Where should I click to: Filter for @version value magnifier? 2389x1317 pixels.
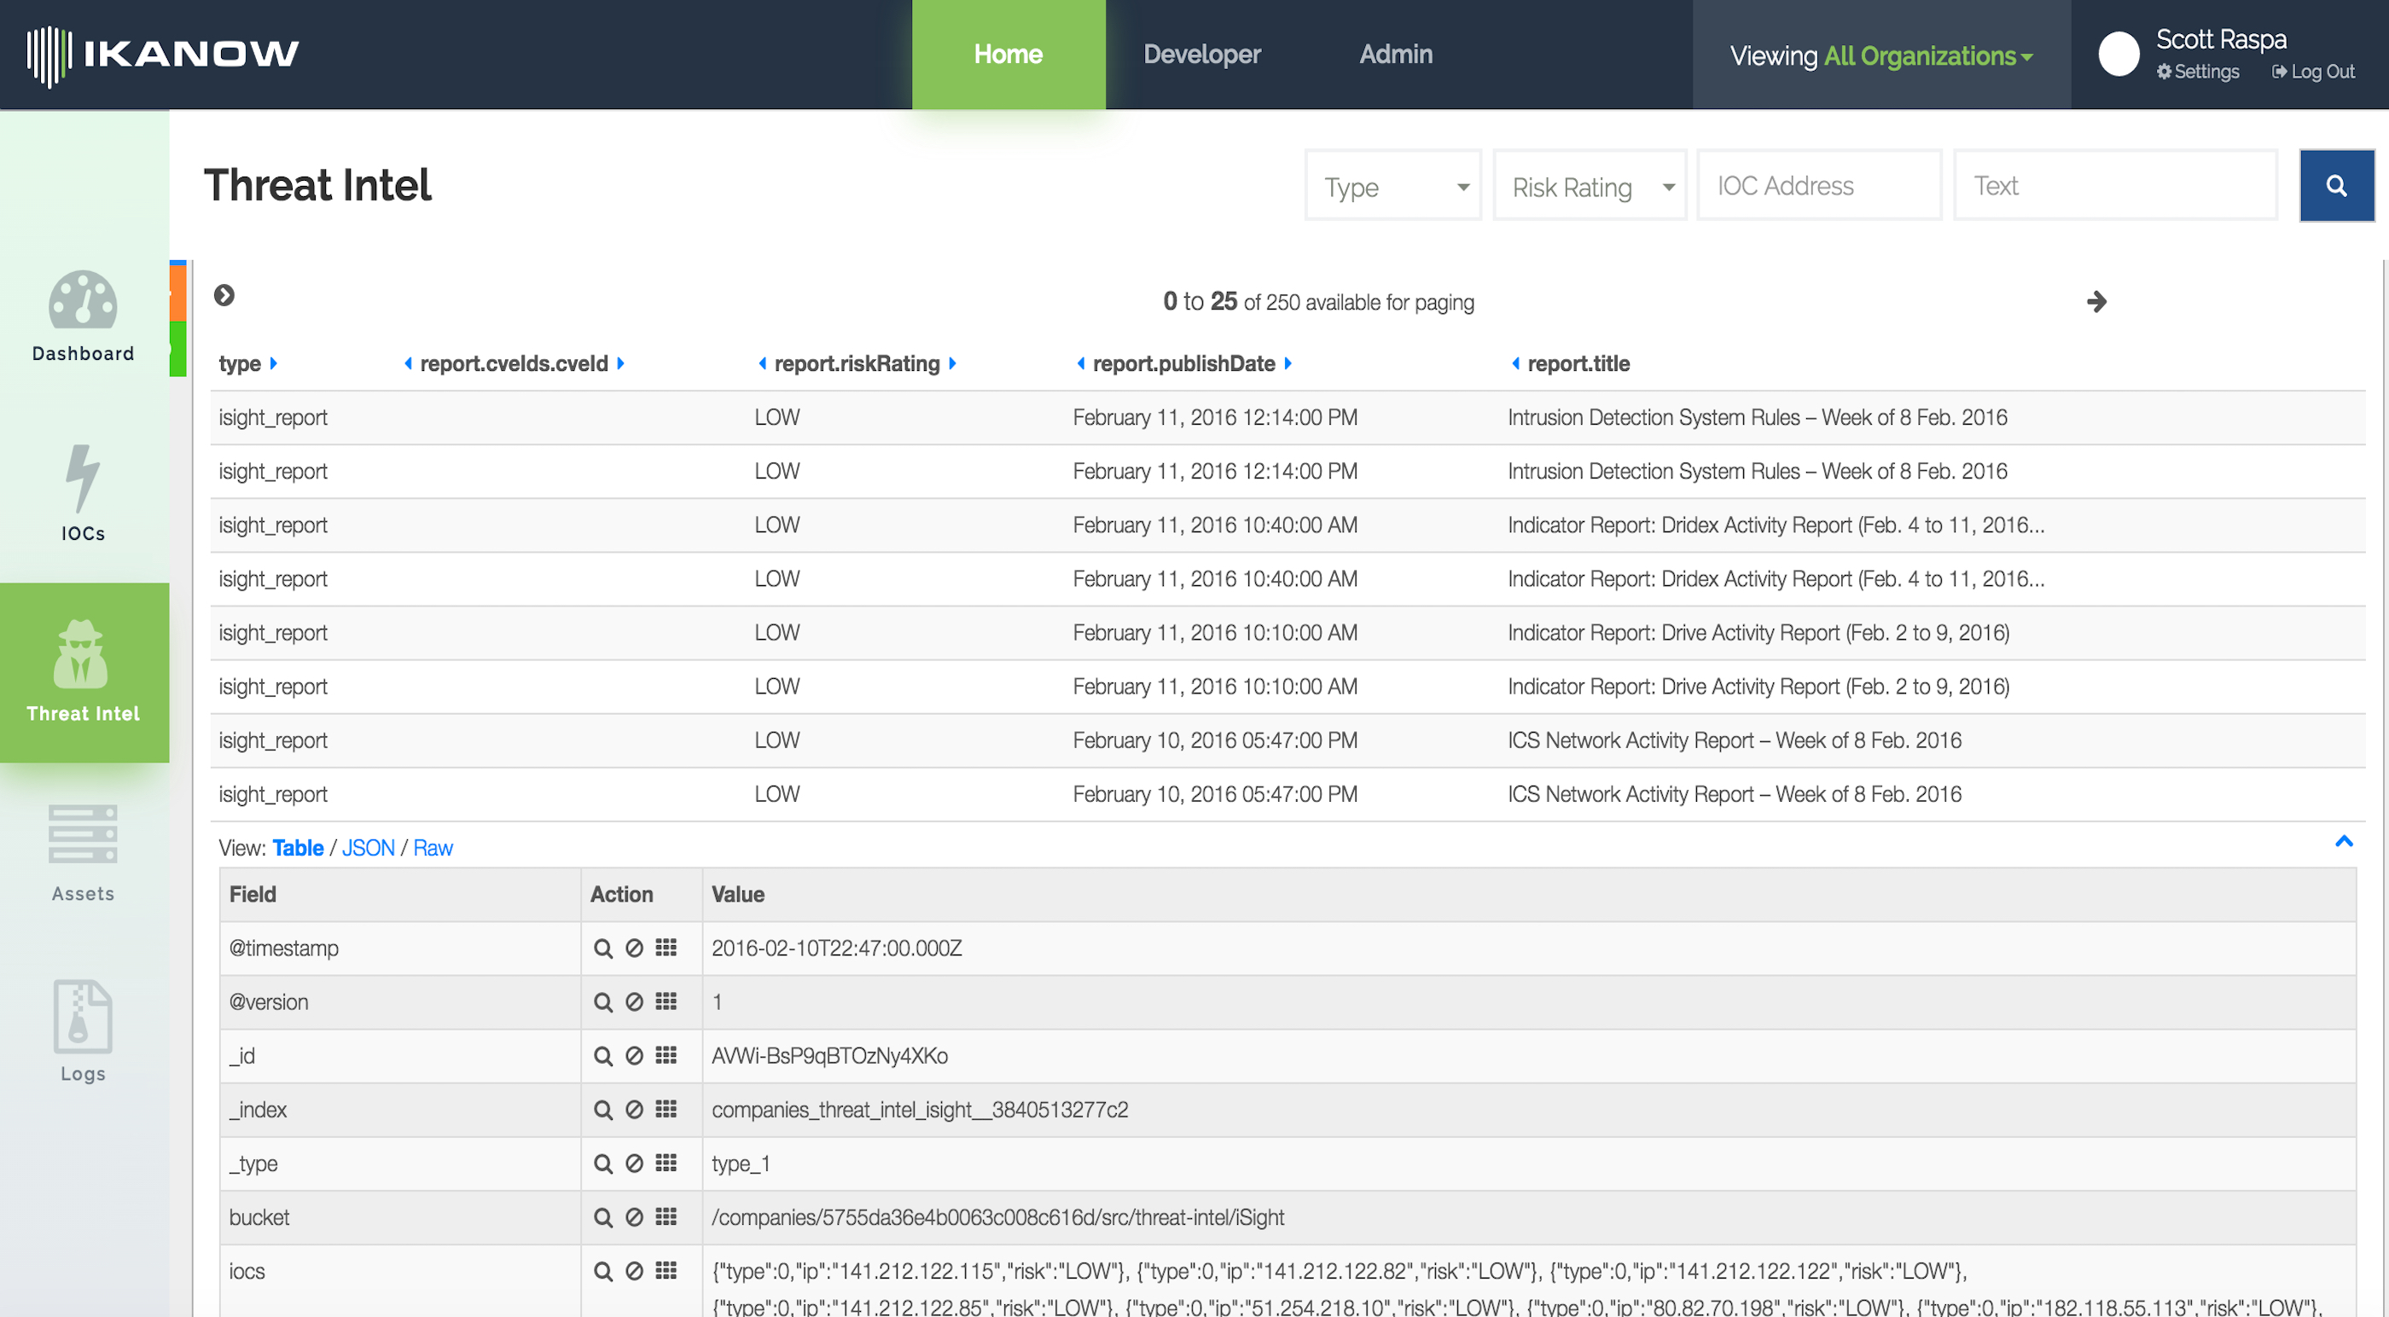click(603, 1001)
